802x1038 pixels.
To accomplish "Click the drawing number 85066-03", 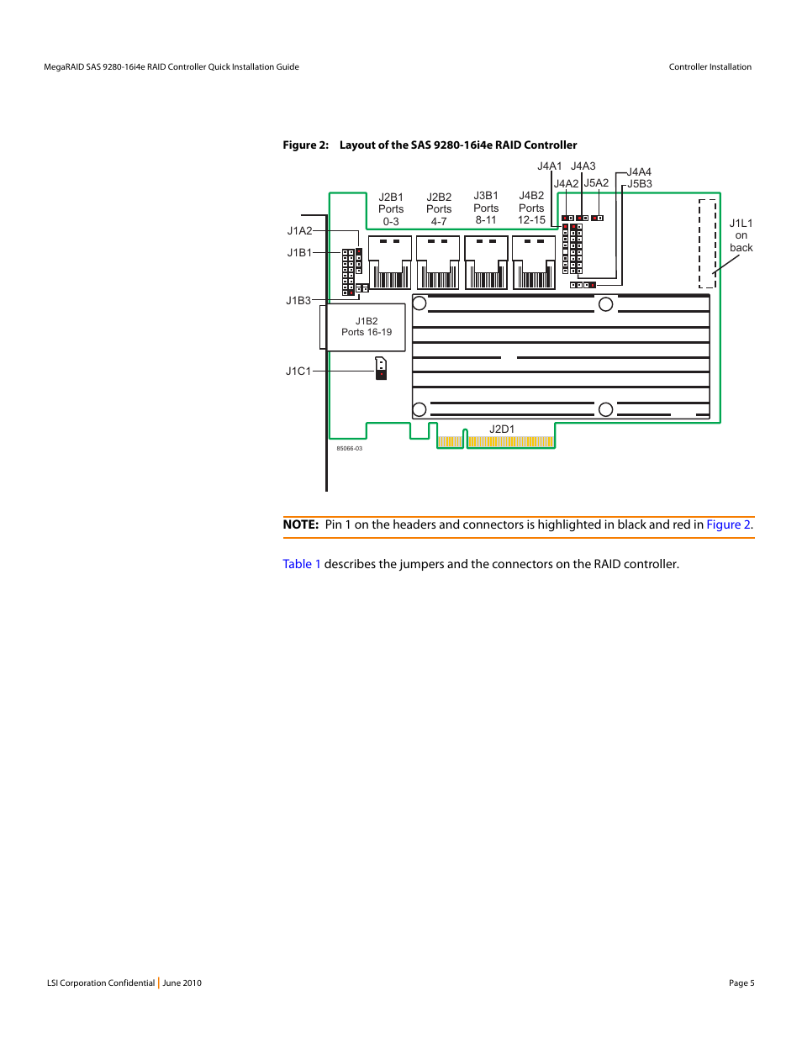I will click(350, 449).
